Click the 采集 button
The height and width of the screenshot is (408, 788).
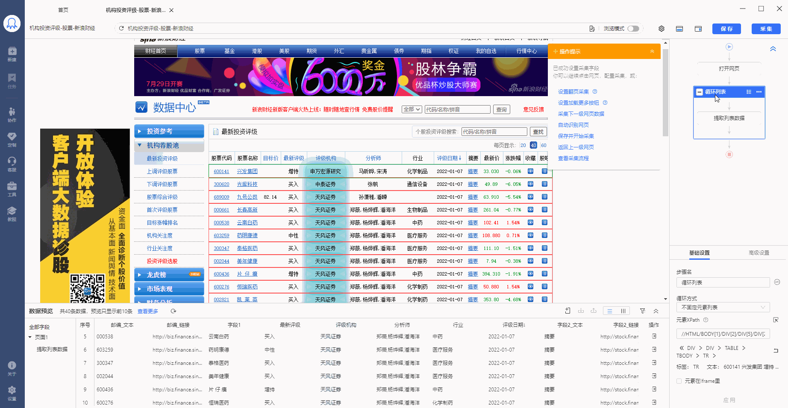click(x=766, y=29)
